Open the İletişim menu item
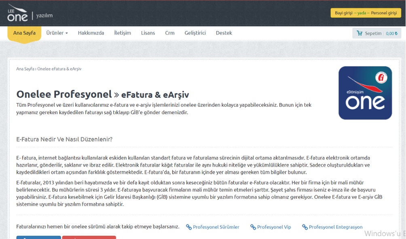 click(123, 33)
